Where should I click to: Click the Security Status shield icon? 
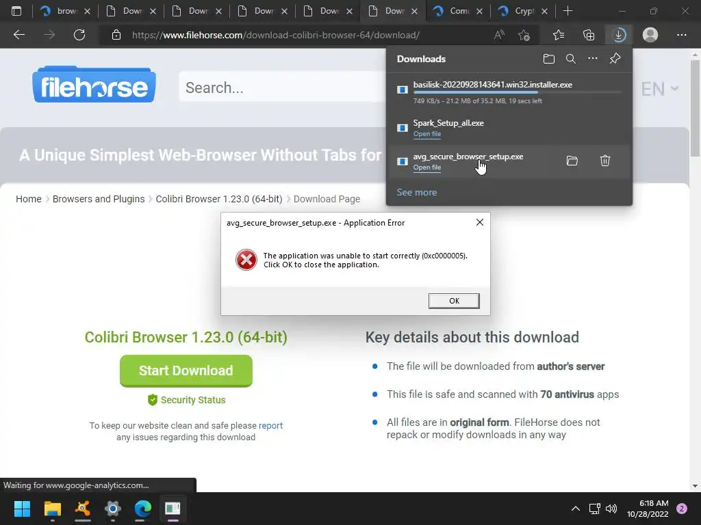(x=153, y=399)
